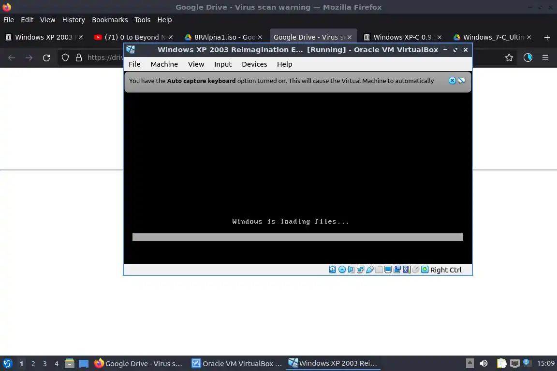Open the Input menu
Screen dimensions: 557x371
(223, 64)
